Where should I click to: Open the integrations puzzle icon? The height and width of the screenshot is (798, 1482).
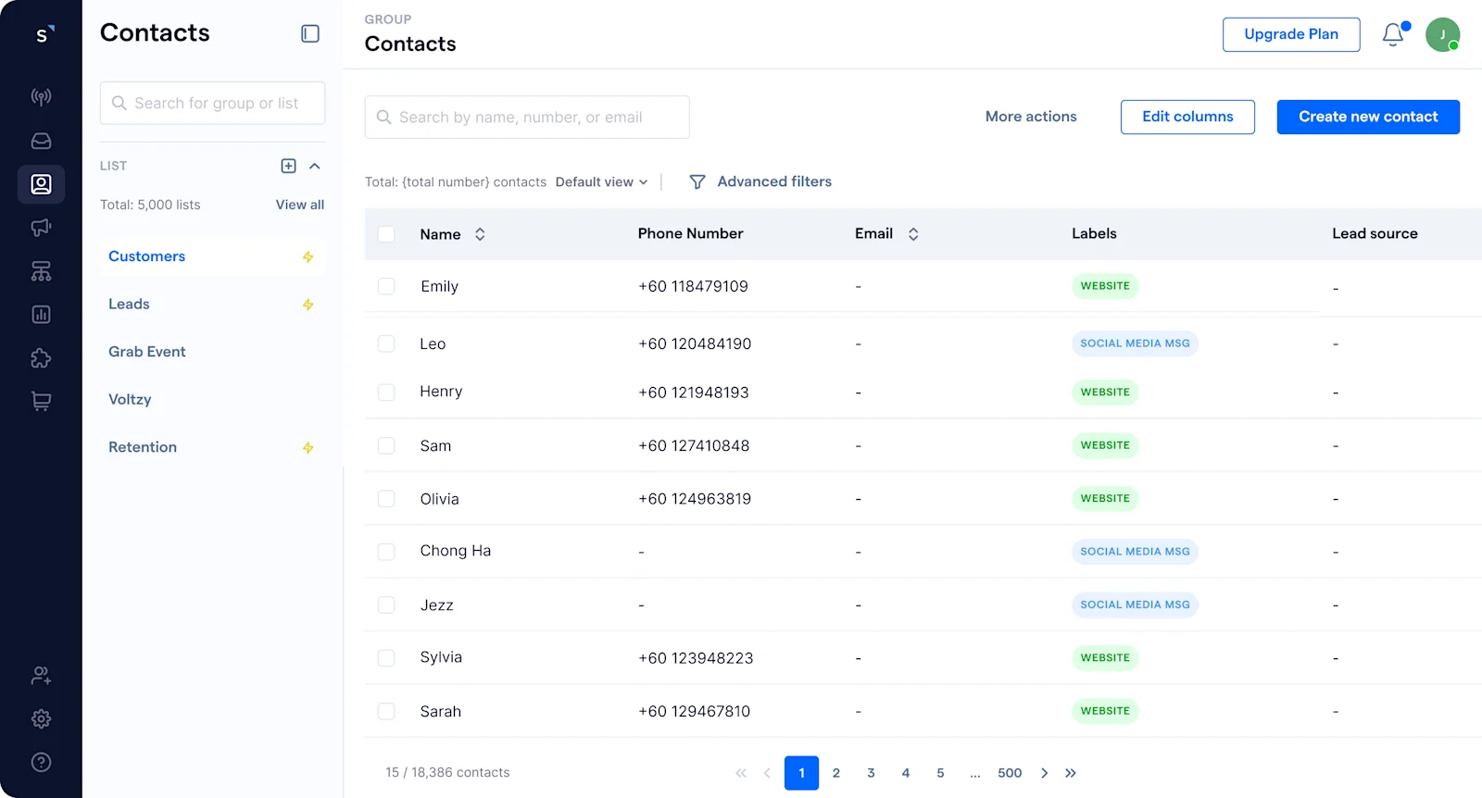(x=41, y=358)
